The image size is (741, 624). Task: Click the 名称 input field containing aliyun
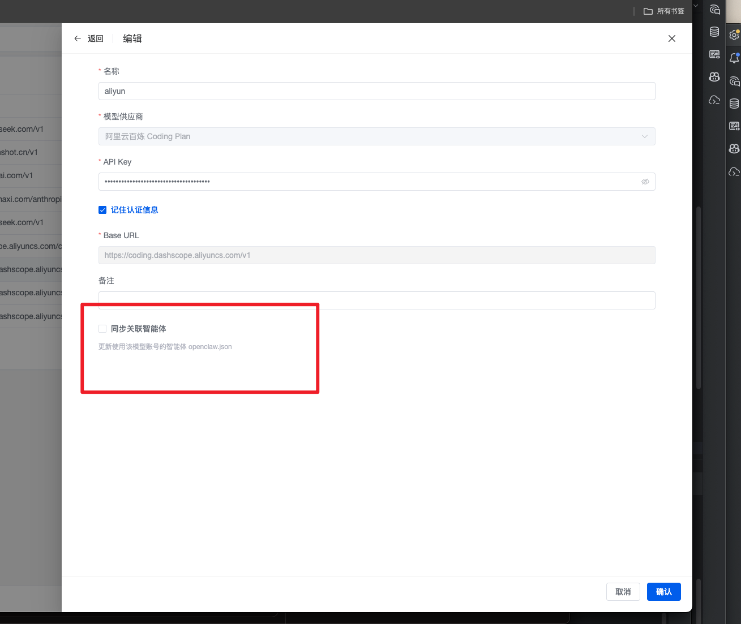(x=376, y=91)
